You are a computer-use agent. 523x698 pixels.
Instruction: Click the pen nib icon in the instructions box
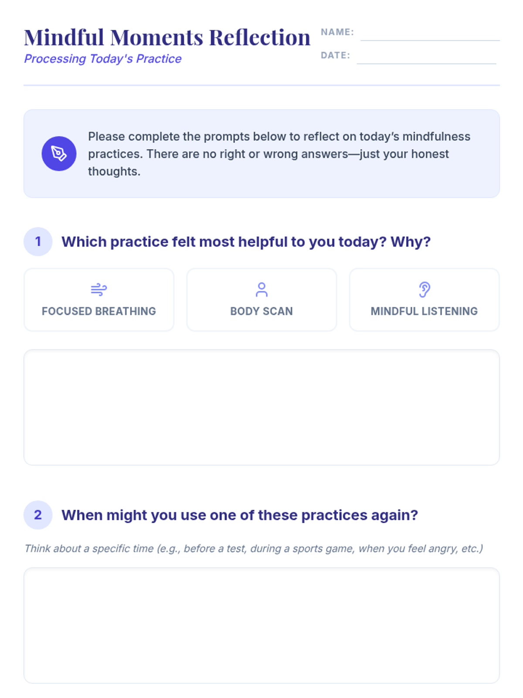tap(59, 154)
